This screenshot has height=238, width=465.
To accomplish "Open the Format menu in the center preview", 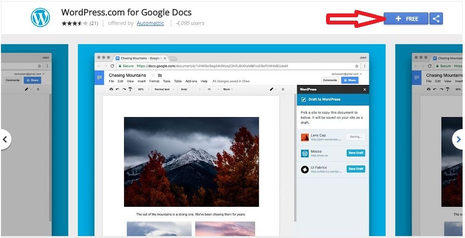I will (x=154, y=81).
